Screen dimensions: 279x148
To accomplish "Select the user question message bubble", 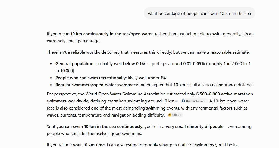I will 199,13.
